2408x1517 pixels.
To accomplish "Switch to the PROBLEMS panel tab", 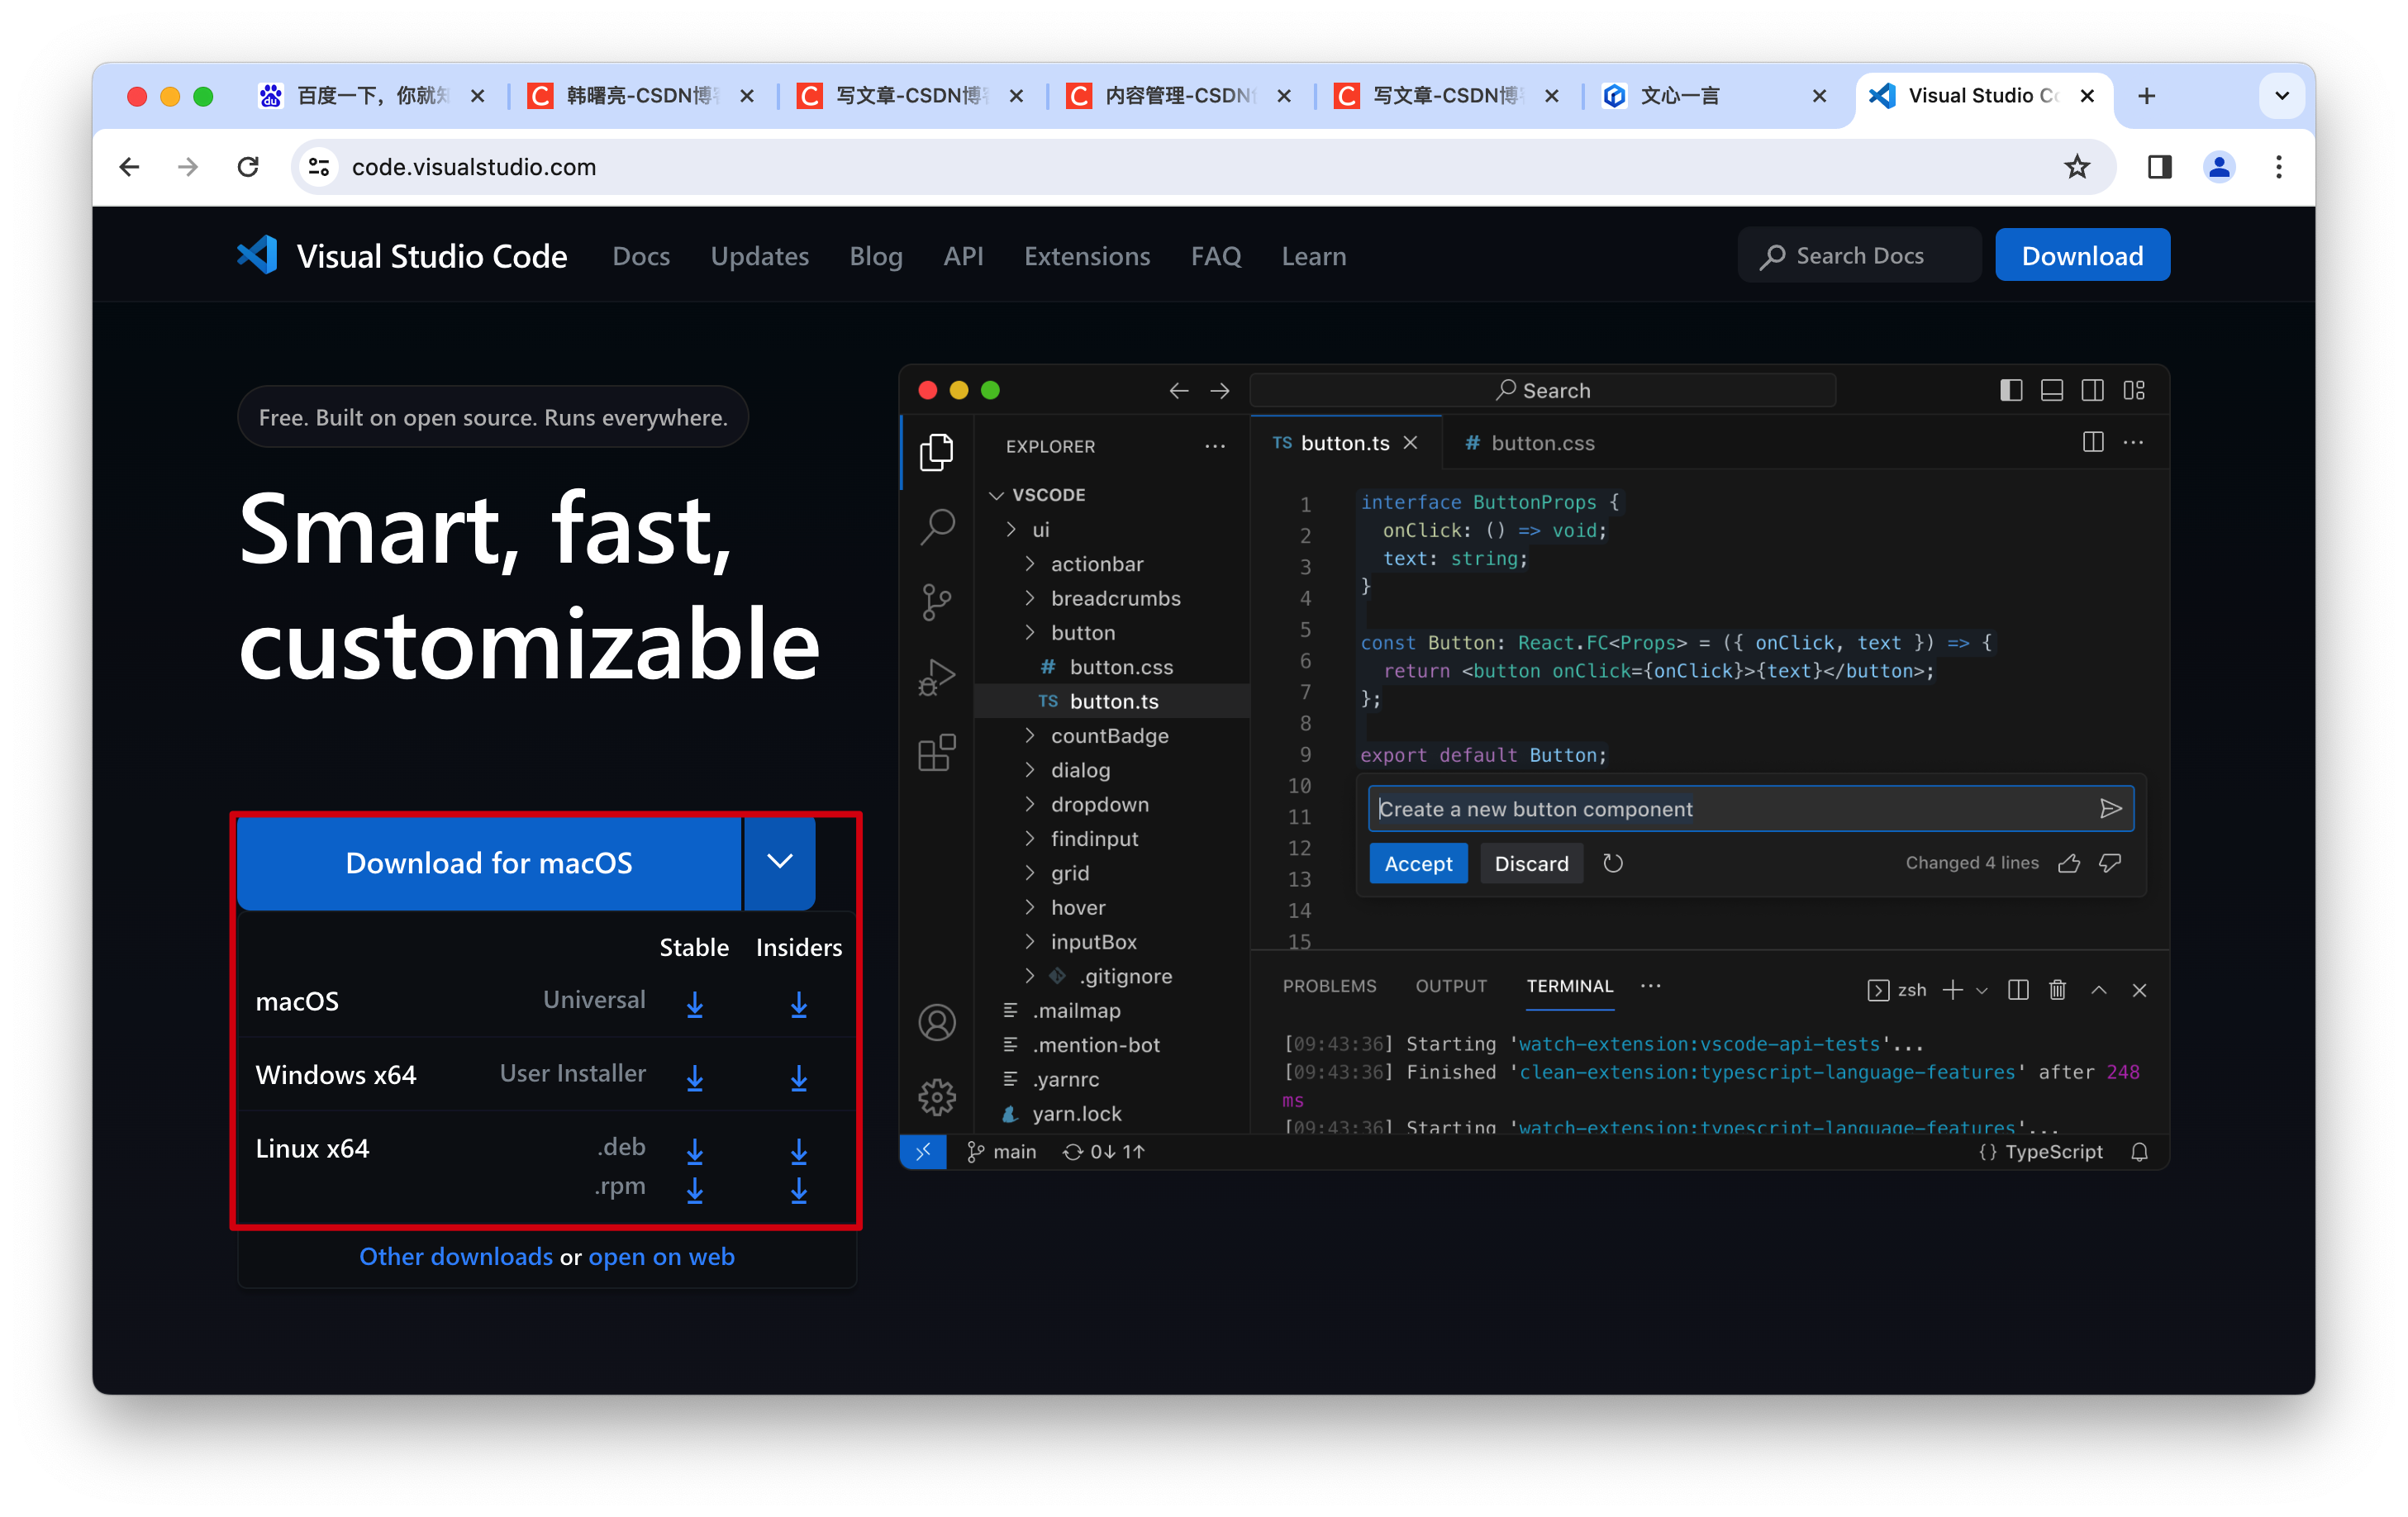I will (x=1329, y=986).
